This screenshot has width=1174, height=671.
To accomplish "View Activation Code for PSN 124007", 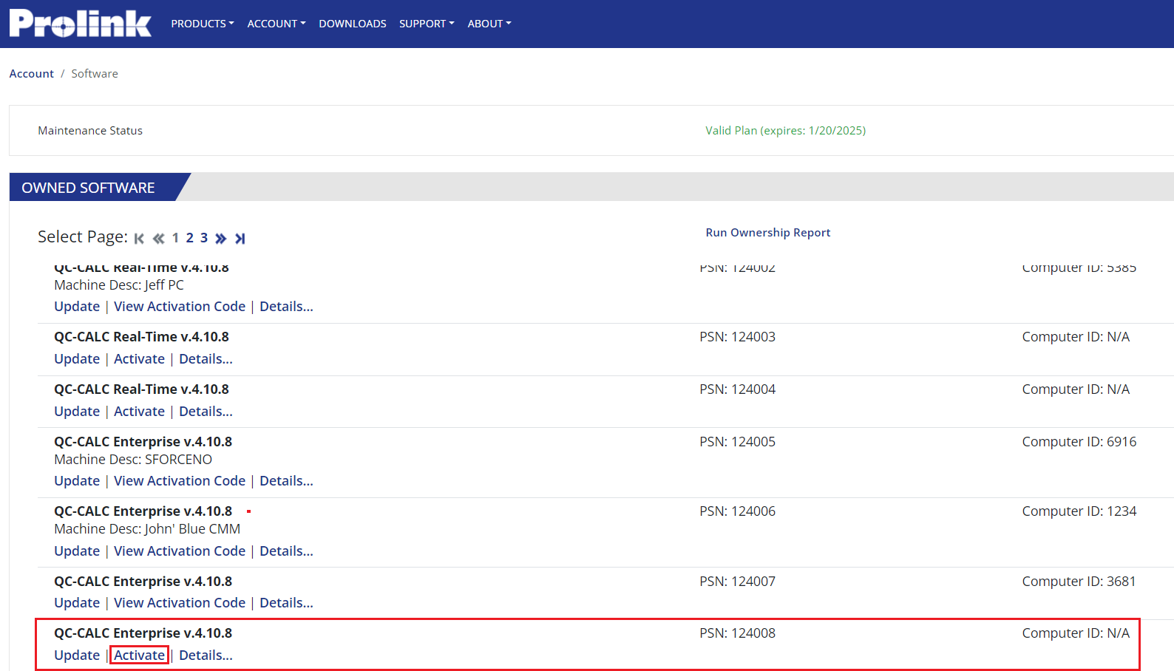I will (x=180, y=602).
